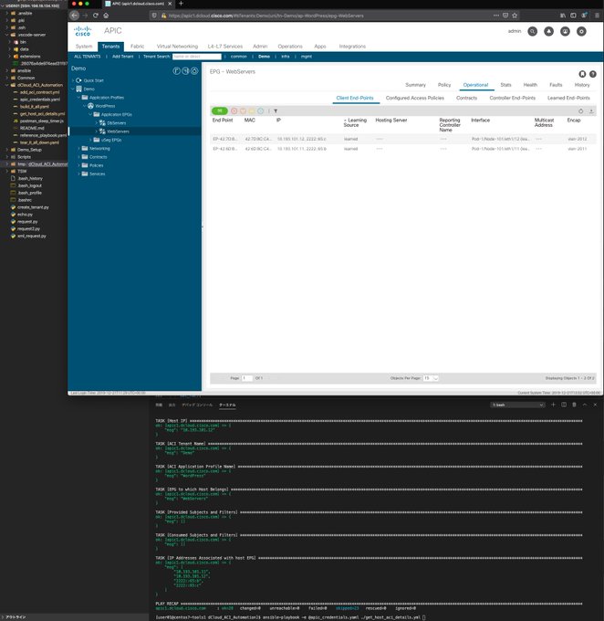Click the second circular icon in Demo nav header

point(185,71)
